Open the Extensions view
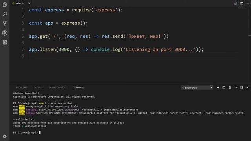 click(5, 42)
